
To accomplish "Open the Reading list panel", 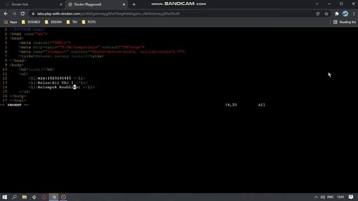I will click(345, 22).
